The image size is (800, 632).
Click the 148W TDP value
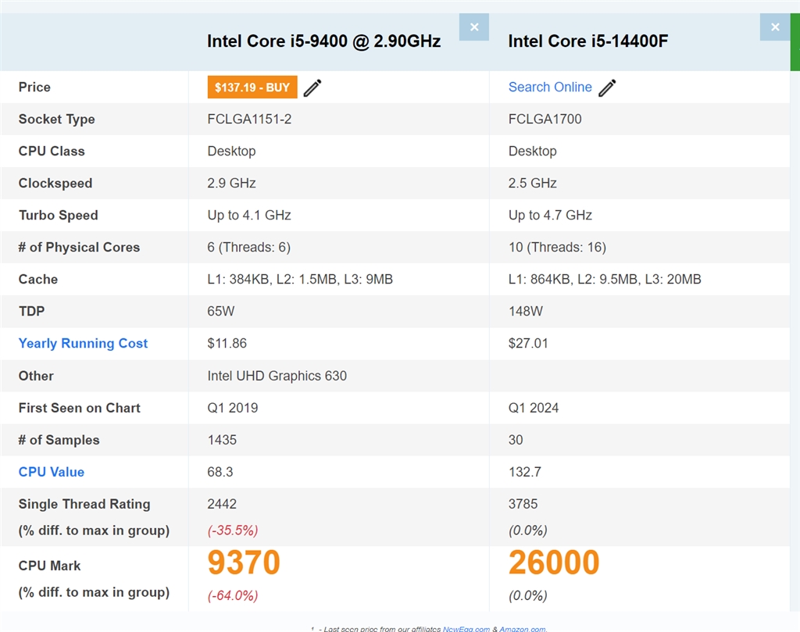(523, 312)
